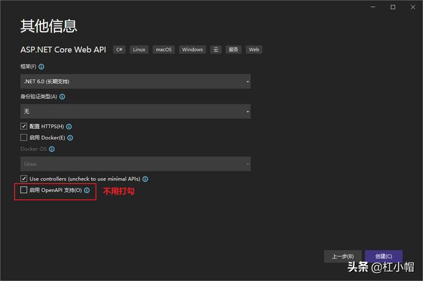This screenshot has height=281, width=423.
Task: Uncheck the Use controllers checkbox
Action: pos(24,179)
